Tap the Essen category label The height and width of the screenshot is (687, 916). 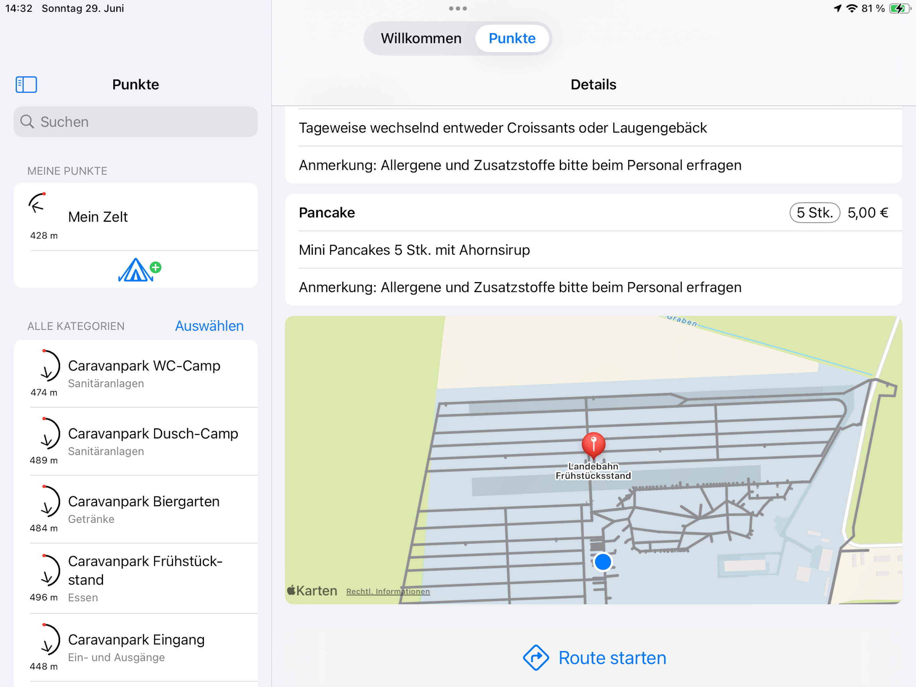click(x=83, y=597)
